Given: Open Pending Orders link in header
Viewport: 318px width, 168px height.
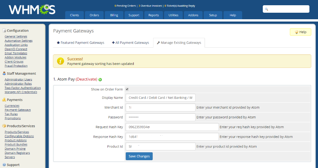Looking at the screenshot, I should [x=125, y=6].
